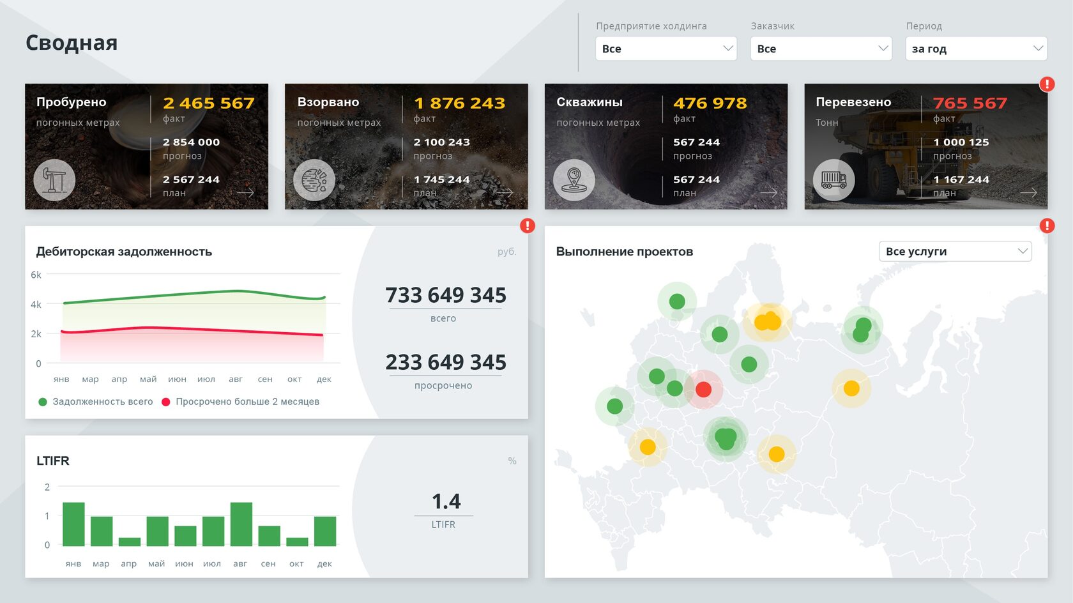Click the red project marker on the map
Image resolution: width=1073 pixels, height=603 pixels.
tap(704, 388)
